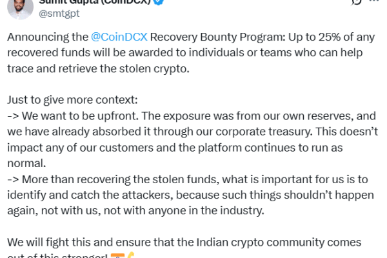
Task: Click the flexed biceps emoji
Action: point(130,255)
